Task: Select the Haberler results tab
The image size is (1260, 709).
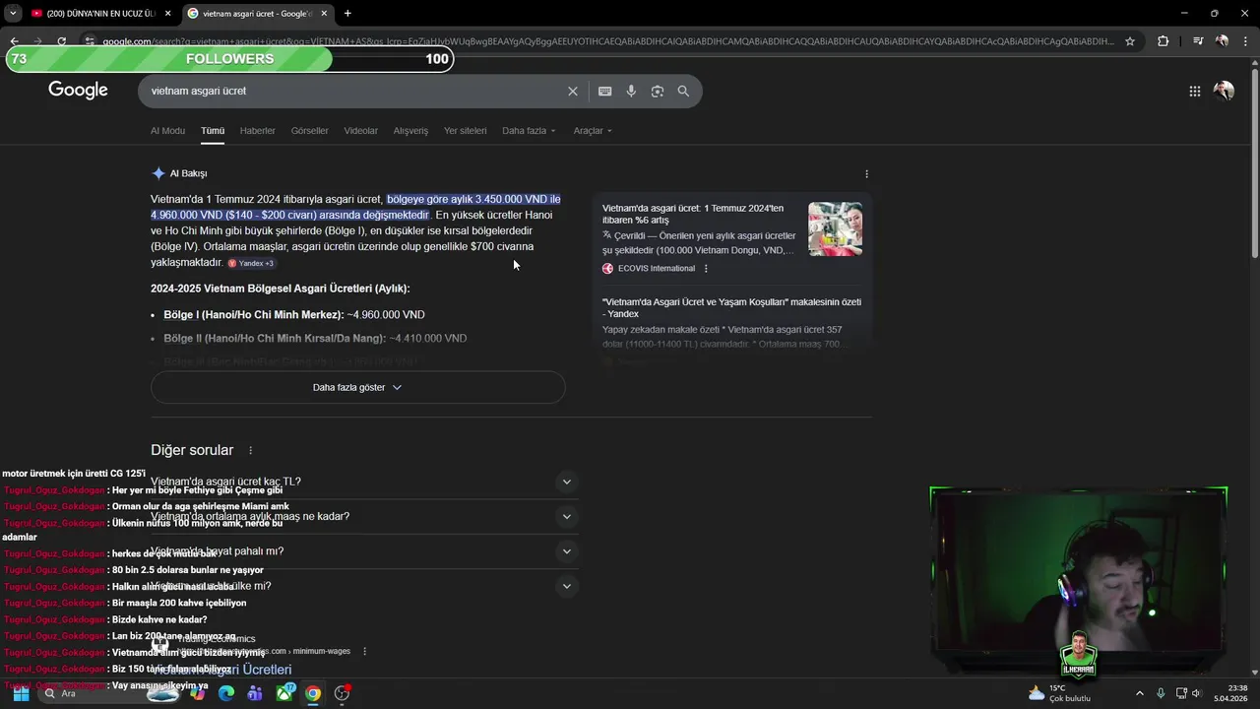Action: (258, 130)
